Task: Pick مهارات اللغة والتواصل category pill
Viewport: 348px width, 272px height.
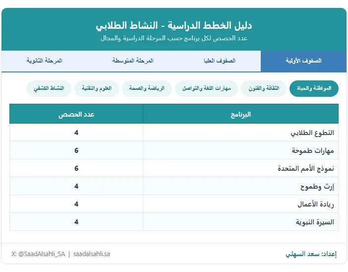Action: tap(206, 88)
